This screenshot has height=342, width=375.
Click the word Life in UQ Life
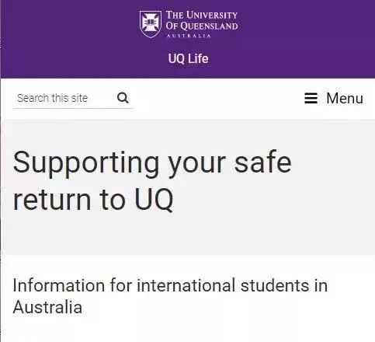click(198, 58)
